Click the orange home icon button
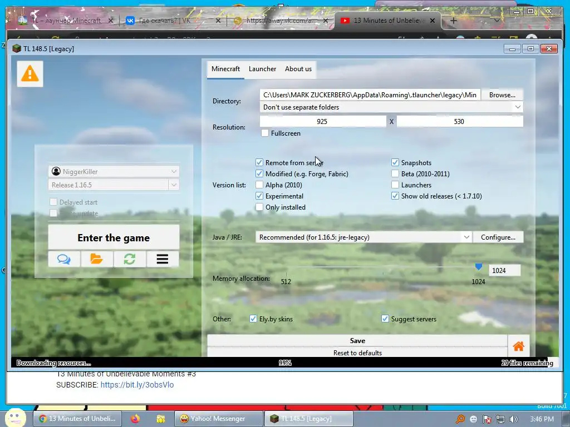The image size is (570, 427). pyautogui.click(x=518, y=346)
